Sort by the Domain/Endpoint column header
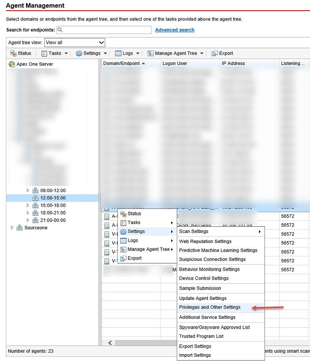 (121, 63)
